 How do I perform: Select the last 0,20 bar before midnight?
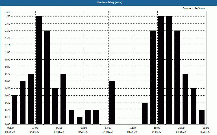click(202, 117)
